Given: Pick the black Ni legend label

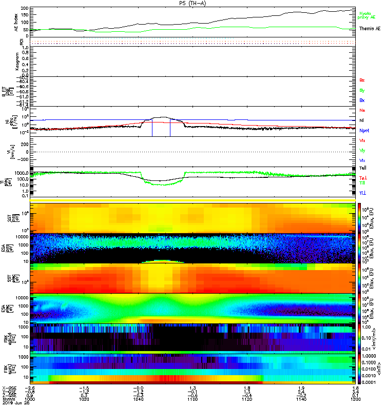Looking at the screenshot, I should click(x=362, y=120).
